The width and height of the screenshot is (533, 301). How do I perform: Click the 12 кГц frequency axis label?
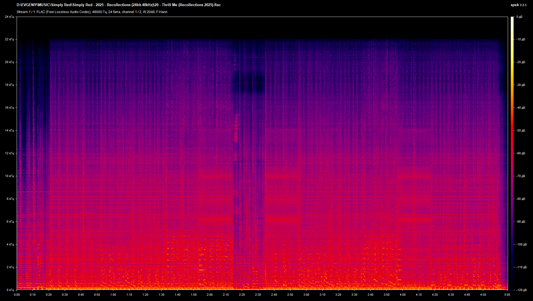pos(9,153)
